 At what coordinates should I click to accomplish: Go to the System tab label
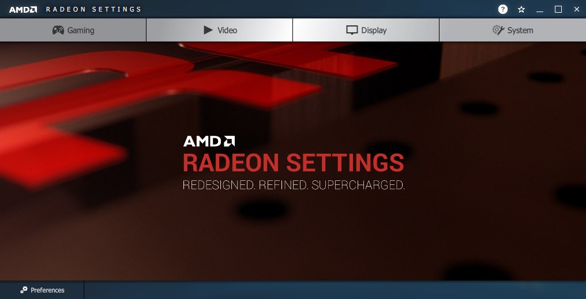coord(520,30)
